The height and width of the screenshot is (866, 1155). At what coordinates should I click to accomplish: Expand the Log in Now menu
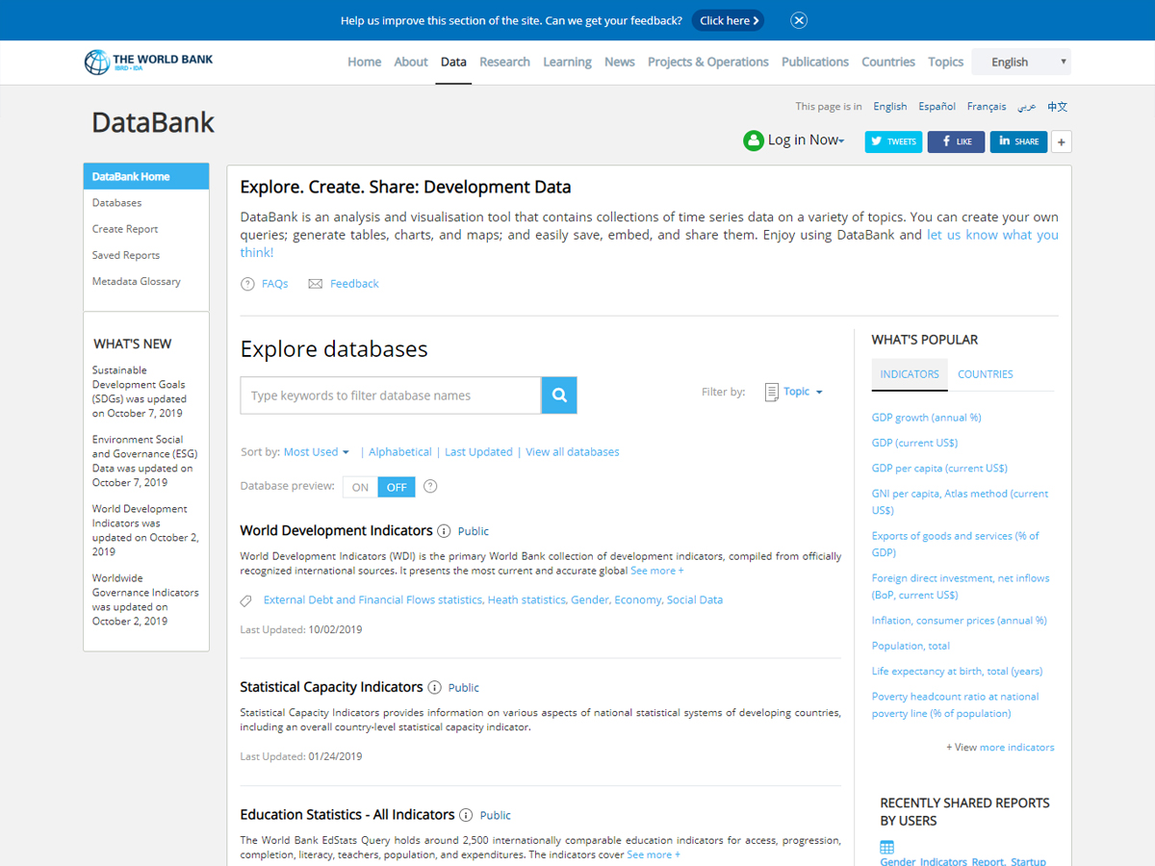[805, 140]
